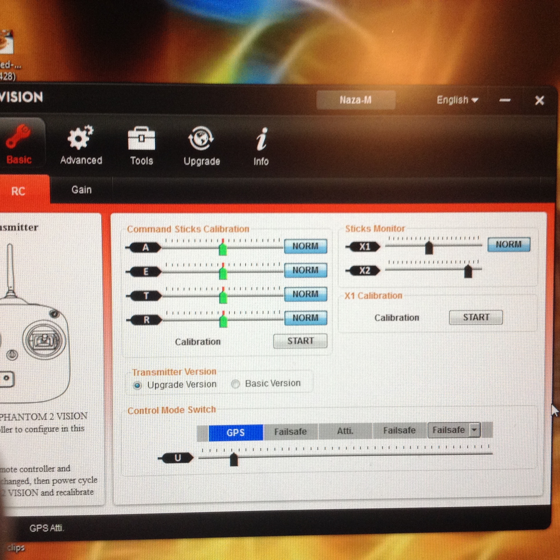Open the Tools toolbox section
The image size is (560, 560).
point(141,146)
